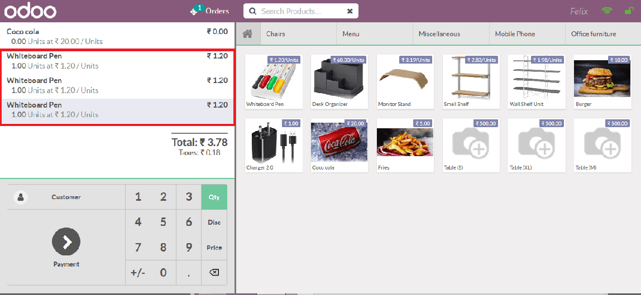Screen dimensions: 641x295
Task: Select the Monitor Stand product card
Action: coord(405,81)
